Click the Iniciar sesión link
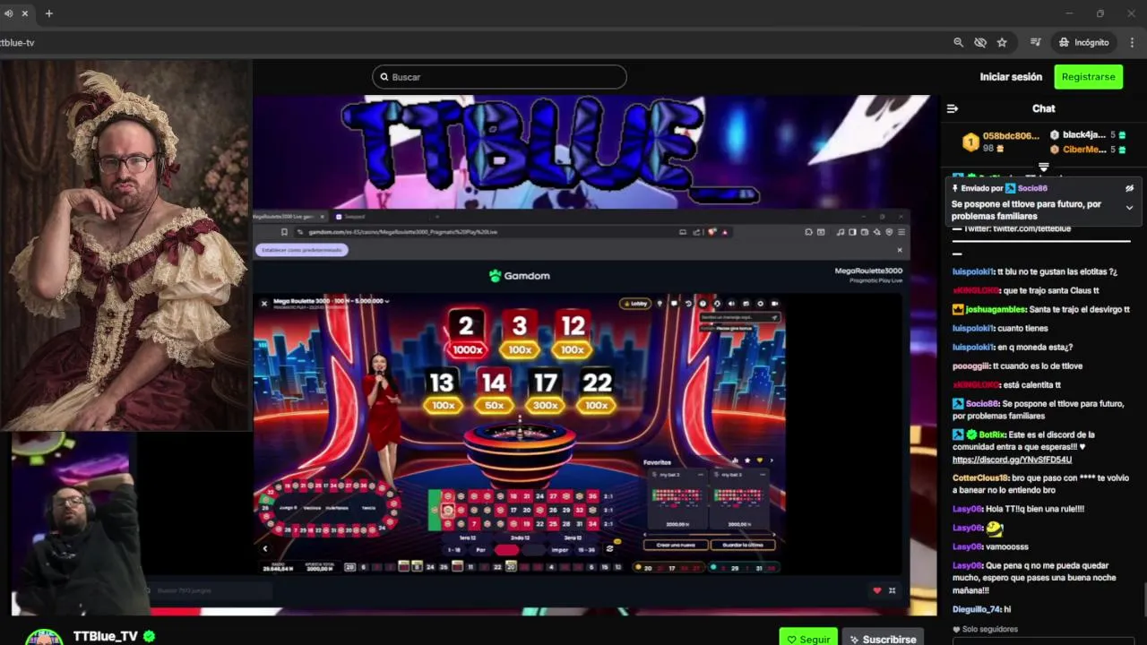 pyautogui.click(x=1011, y=77)
